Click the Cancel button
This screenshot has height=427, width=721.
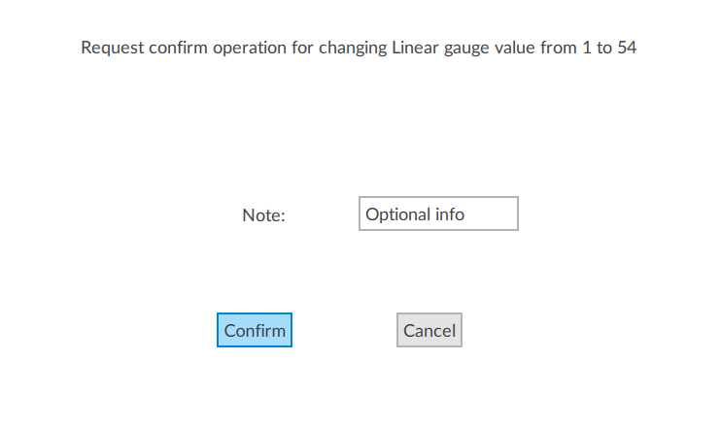(x=429, y=330)
